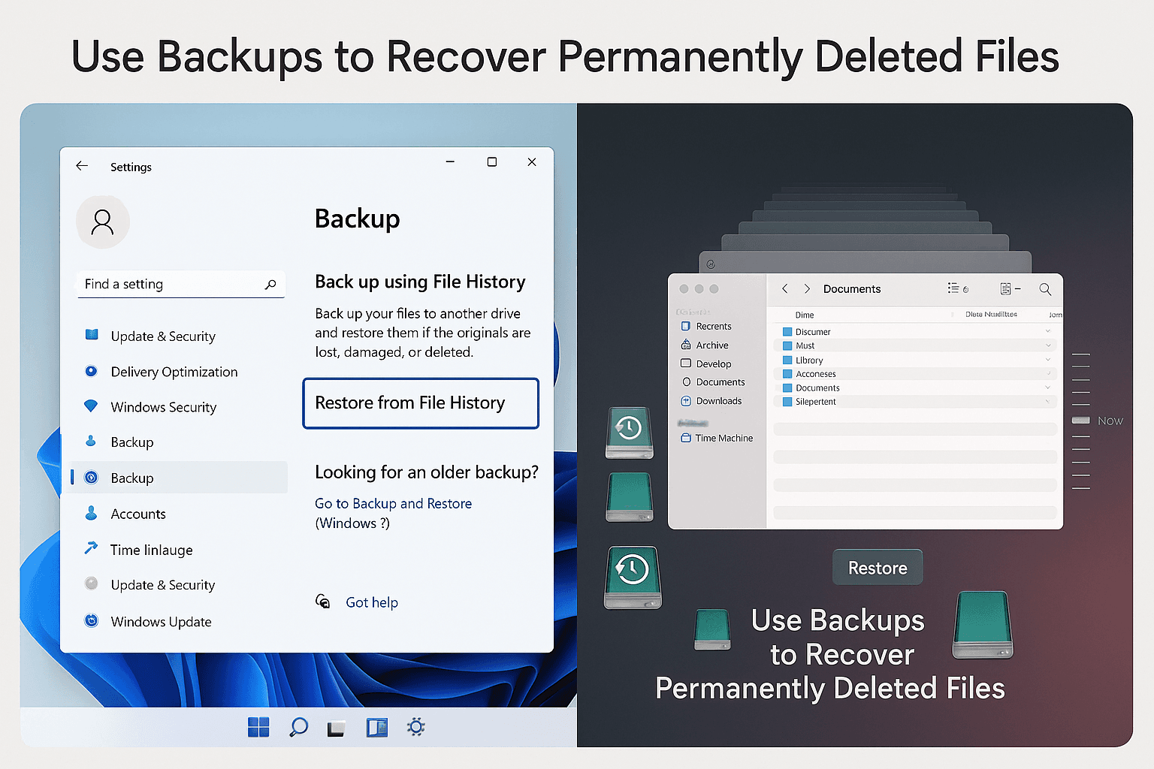Select Develop in the Finder sidebar
The width and height of the screenshot is (1154, 769).
pos(705,363)
